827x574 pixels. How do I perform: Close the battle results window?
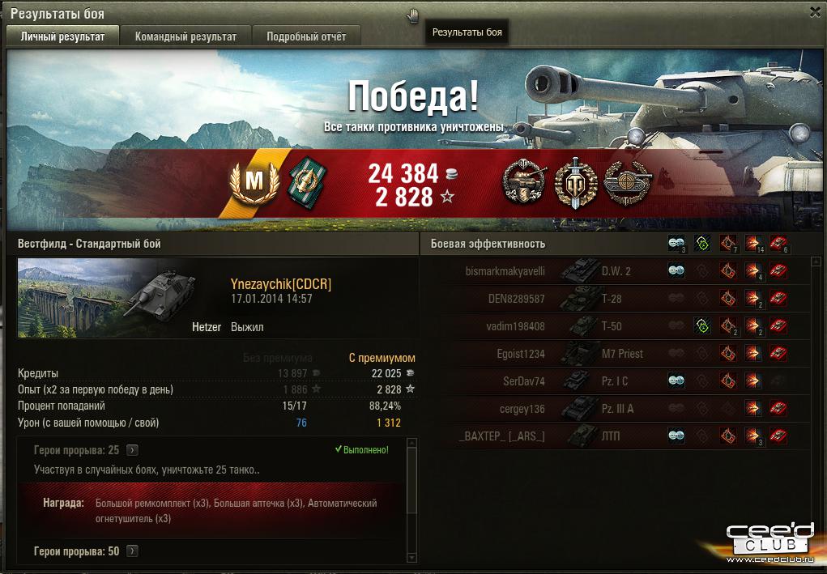point(816,12)
